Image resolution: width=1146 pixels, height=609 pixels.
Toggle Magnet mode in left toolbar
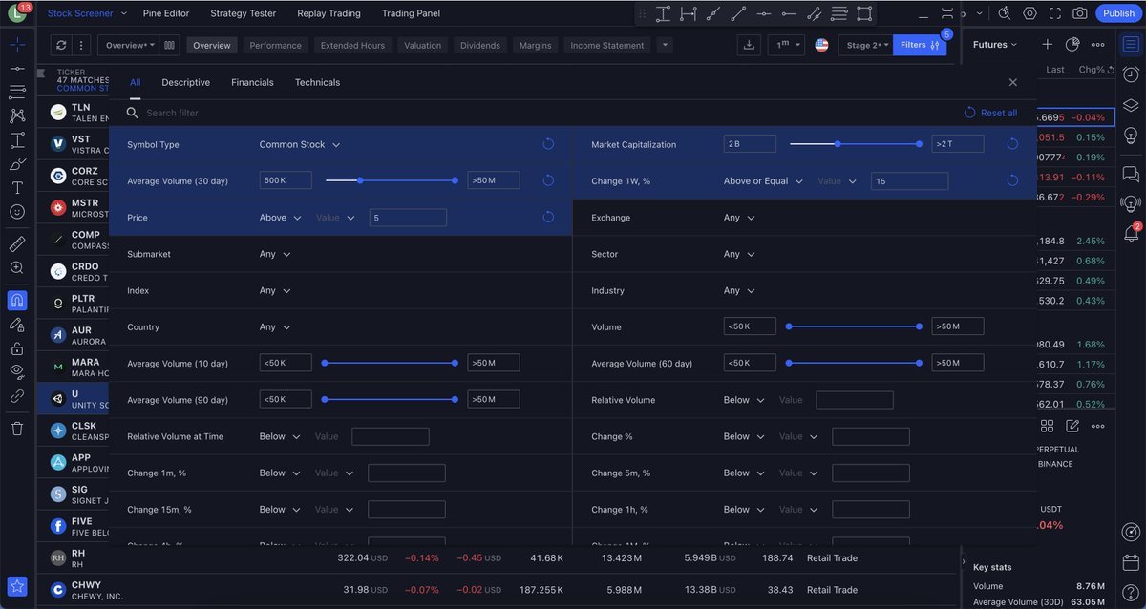[x=17, y=301]
